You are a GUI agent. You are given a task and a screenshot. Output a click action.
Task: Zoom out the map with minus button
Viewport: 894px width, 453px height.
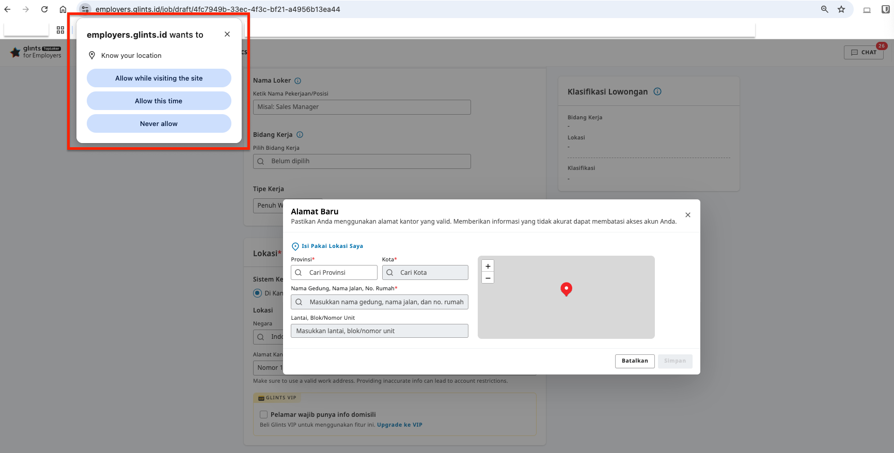click(x=488, y=278)
